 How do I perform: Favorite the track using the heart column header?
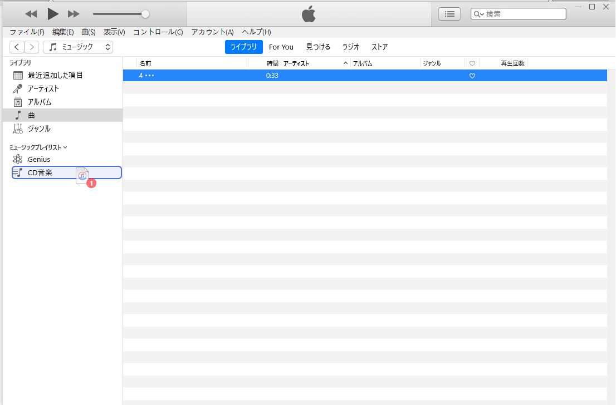click(472, 63)
